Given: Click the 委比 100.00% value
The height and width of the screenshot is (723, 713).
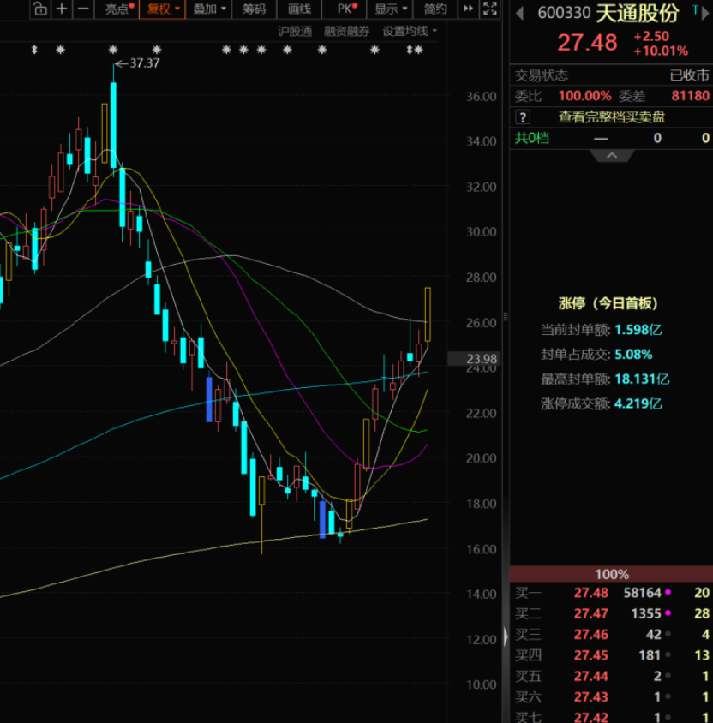Looking at the screenshot, I should click(584, 96).
